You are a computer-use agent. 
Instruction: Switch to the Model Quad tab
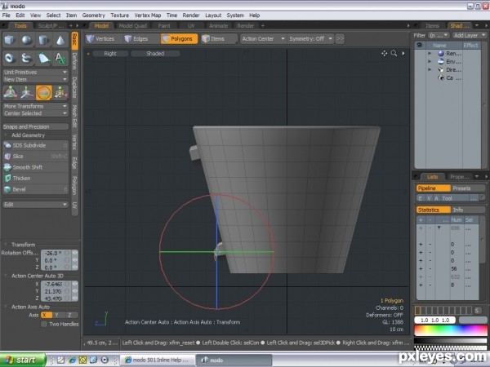(133, 25)
